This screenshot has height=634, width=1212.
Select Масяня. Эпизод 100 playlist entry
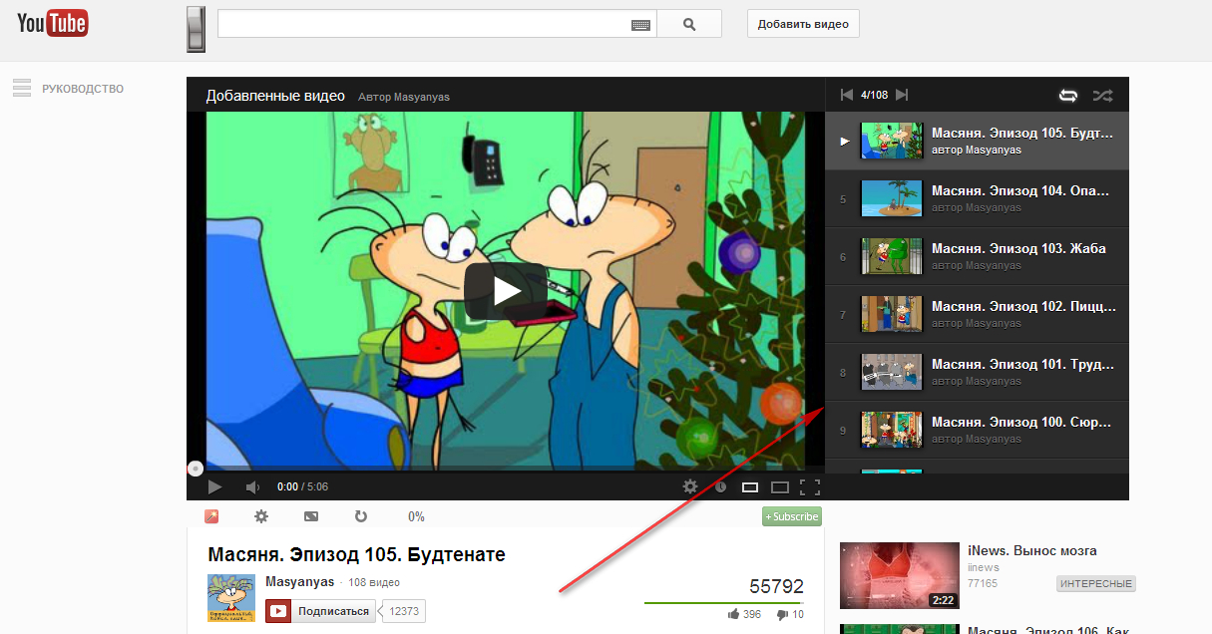(978, 430)
